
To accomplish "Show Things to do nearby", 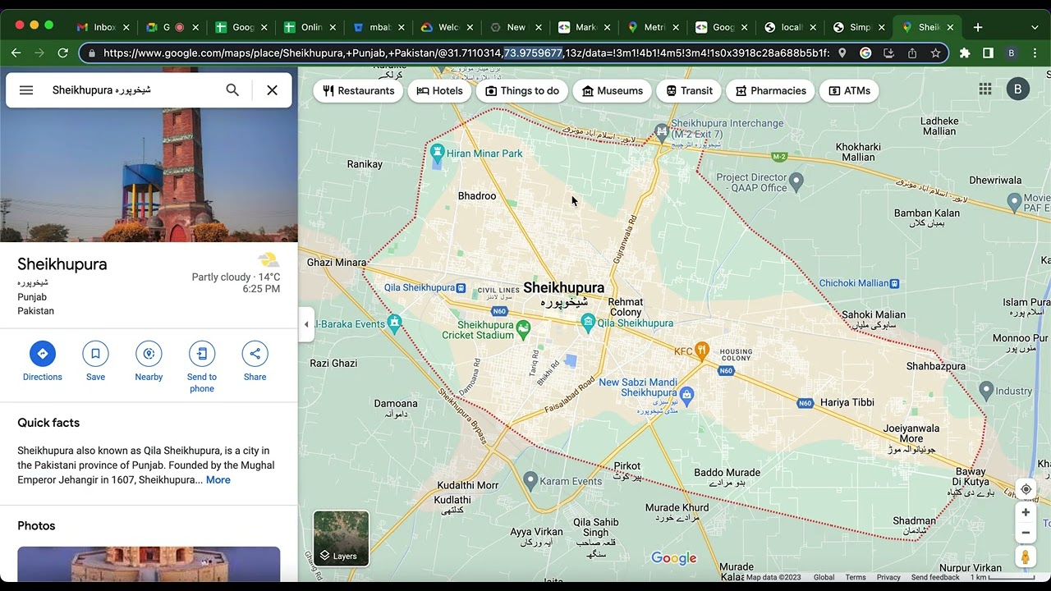I will click(x=522, y=90).
